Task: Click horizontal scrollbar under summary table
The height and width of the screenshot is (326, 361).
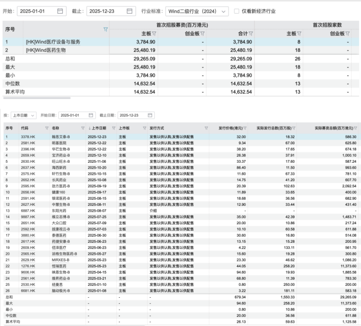Action: [36, 98]
